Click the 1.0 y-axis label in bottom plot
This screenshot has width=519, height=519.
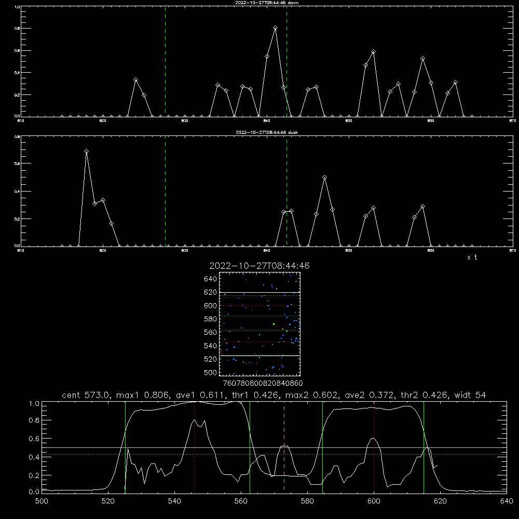tap(34, 404)
